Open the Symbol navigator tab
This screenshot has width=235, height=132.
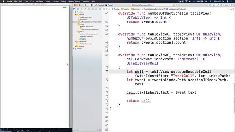click(78, 9)
